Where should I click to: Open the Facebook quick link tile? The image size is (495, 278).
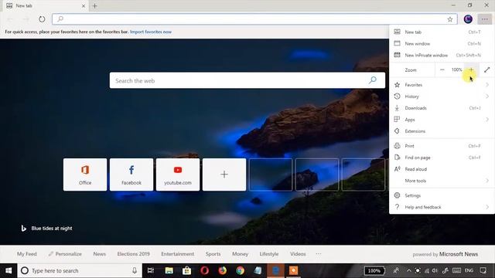[x=131, y=175]
